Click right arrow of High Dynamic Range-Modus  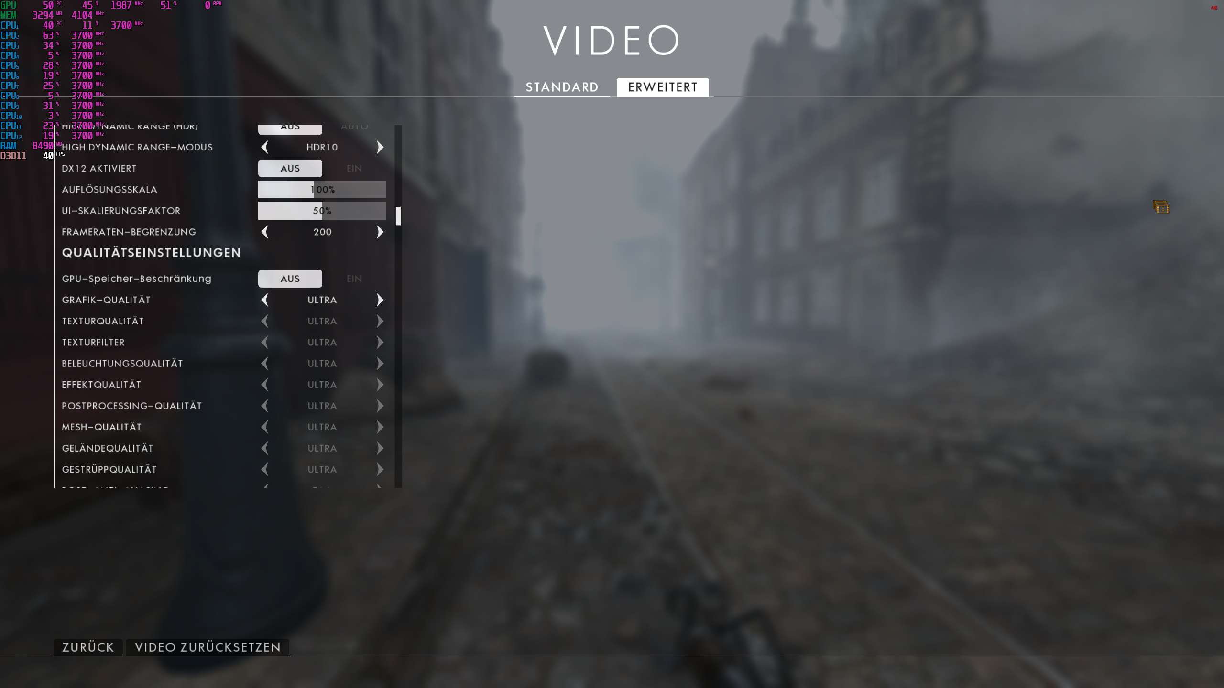[380, 147]
